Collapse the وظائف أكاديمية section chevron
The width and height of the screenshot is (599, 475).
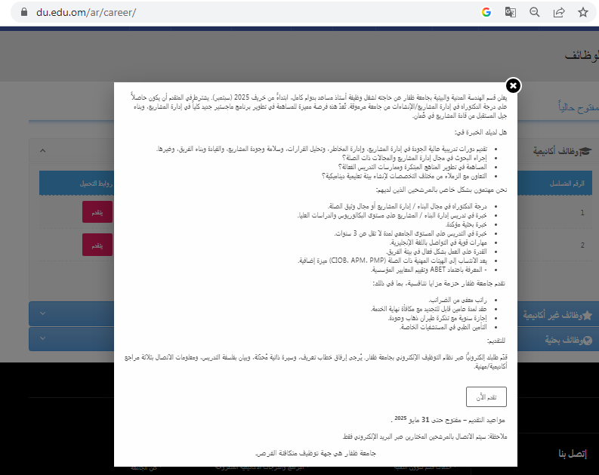pyautogui.click(x=42, y=152)
